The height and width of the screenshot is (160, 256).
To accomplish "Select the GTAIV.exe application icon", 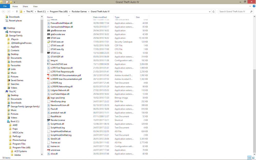I will coord(48,38).
